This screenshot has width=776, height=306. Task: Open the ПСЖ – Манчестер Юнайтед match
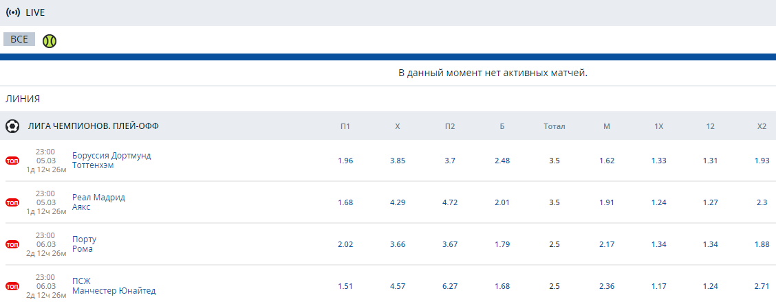pos(114,286)
